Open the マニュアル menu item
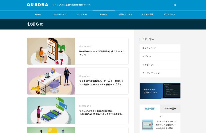206x133 pixels. [x=82, y=14]
